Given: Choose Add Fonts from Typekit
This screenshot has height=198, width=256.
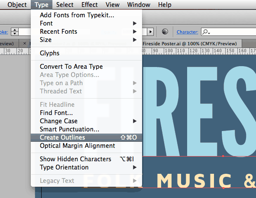Looking at the screenshot, I should (x=86, y=15).
